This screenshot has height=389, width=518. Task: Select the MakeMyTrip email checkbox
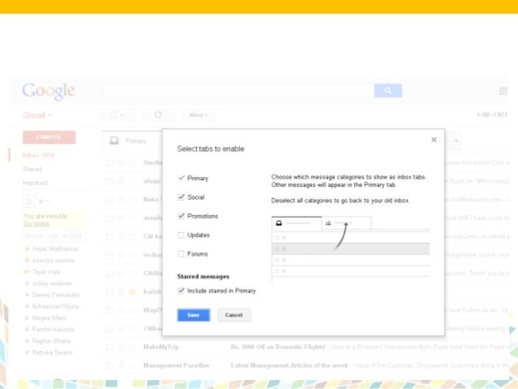tap(110, 348)
